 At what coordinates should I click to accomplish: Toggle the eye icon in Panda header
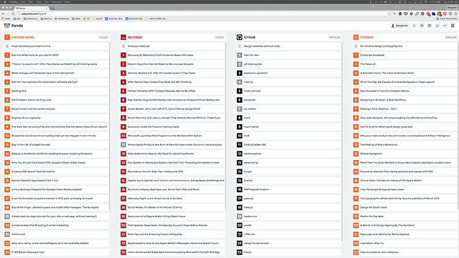(445, 26)
